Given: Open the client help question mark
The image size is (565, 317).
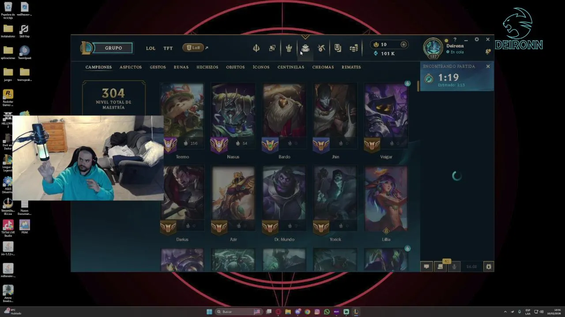Looking at the screenshot, I should click(455, 40).
